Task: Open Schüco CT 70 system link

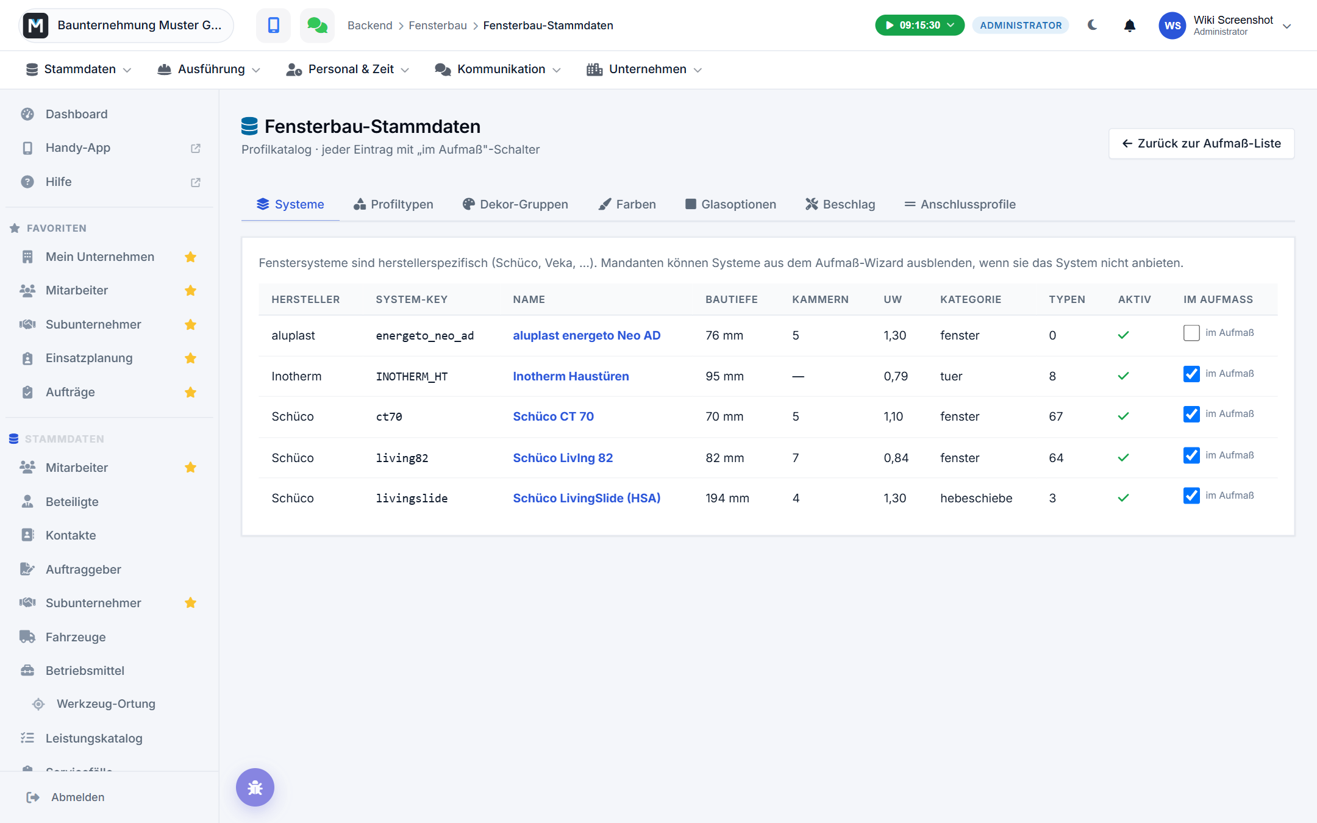Action: (x=553, y=416)
